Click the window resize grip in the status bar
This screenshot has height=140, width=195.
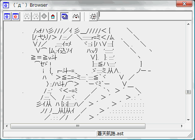coord(190,135)
